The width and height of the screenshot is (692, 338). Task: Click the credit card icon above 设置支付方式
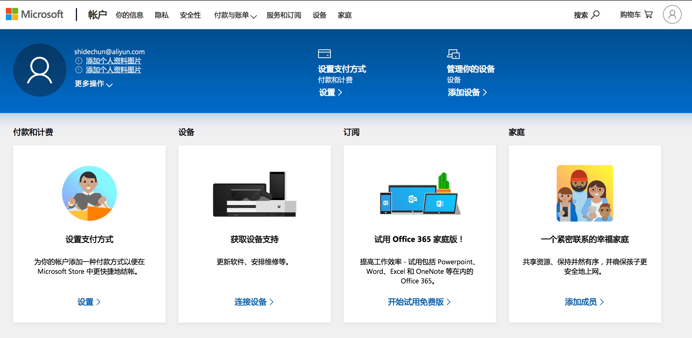point(324,54)
